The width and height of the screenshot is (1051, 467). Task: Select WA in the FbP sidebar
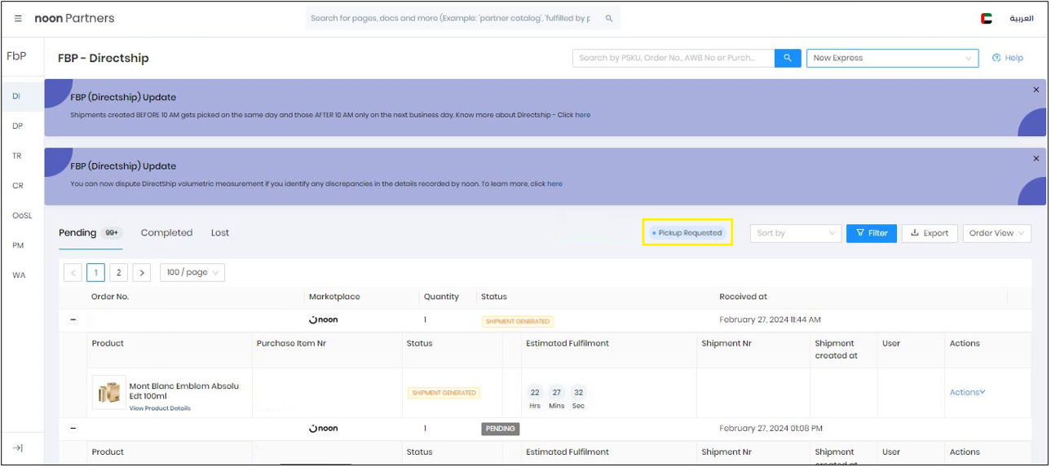point(18,275)
